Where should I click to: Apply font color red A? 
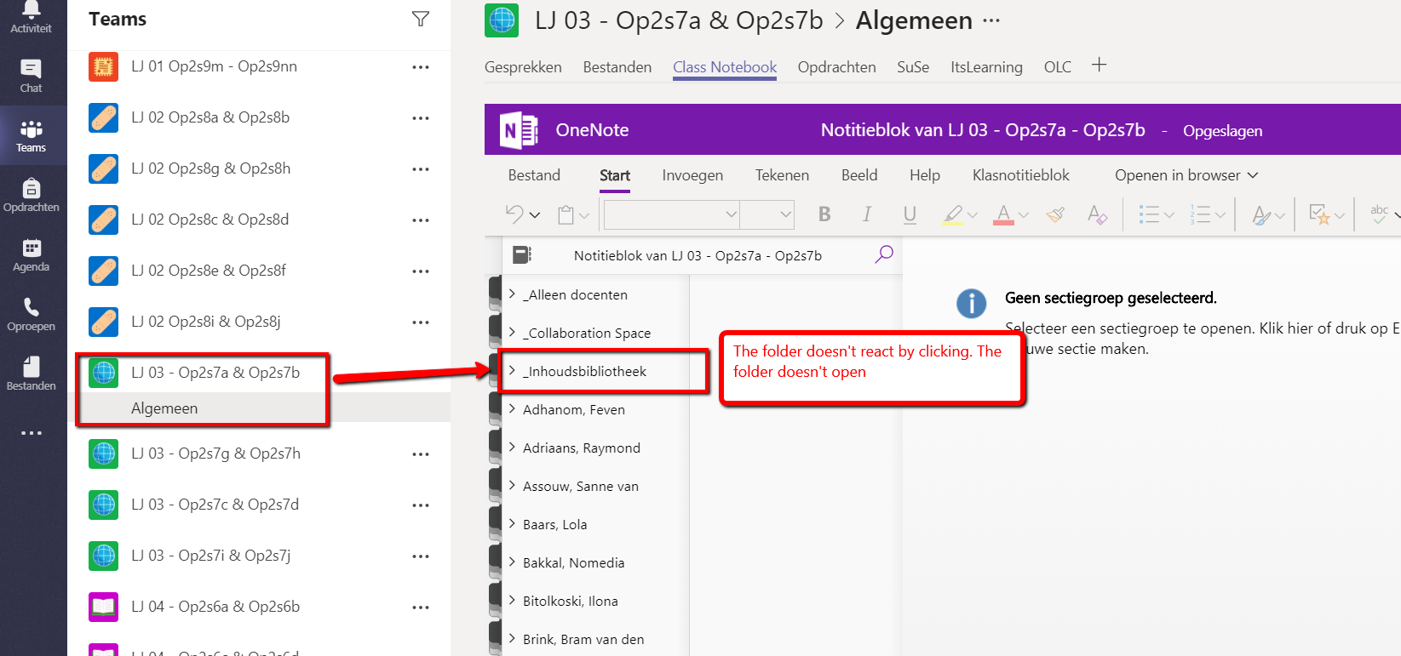(x=1003, y=214)
